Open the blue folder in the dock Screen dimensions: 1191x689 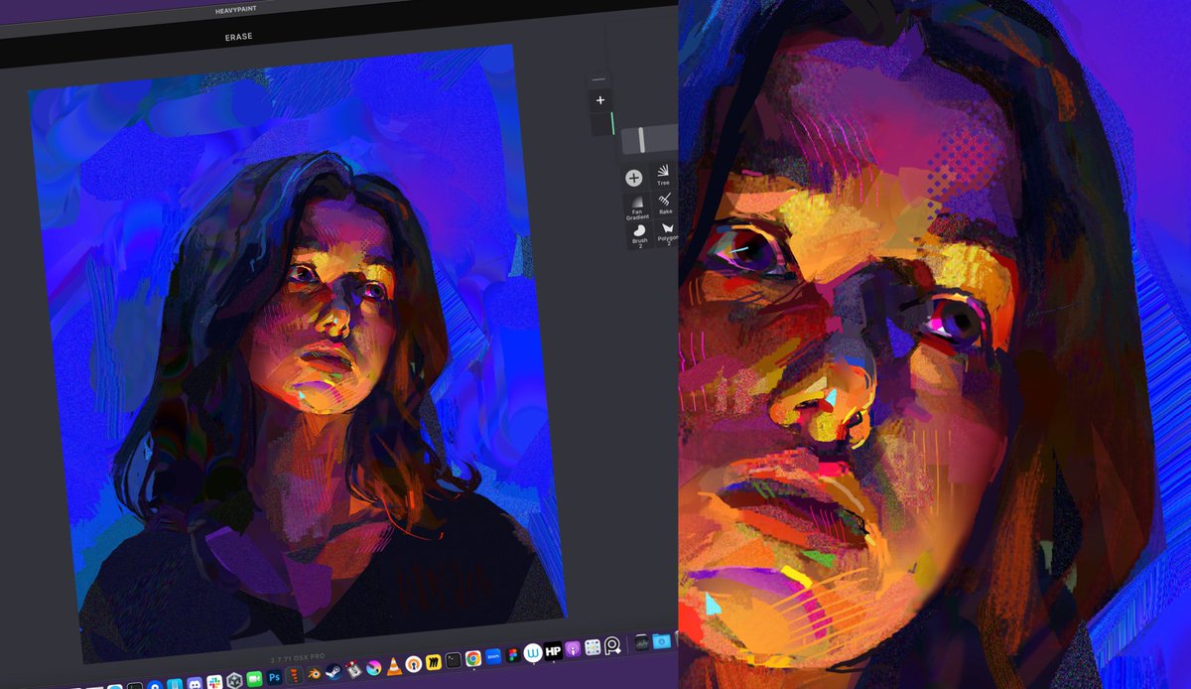tap(662, 642)
